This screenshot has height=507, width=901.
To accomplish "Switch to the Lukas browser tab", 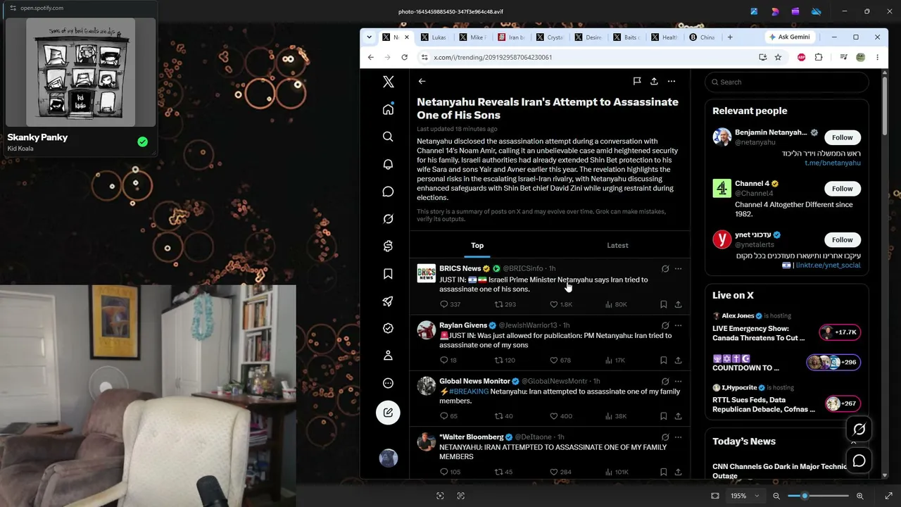I will tap(434, 37).
